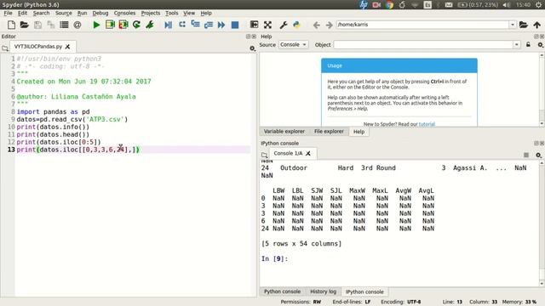Toggle the Help pane lock icon
This screenshot has width=545, height=306.
[x=528, y=45]
